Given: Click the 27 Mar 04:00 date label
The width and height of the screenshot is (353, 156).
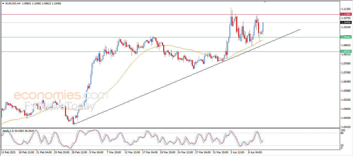Looking at the screenshot, I should (203, 152).
